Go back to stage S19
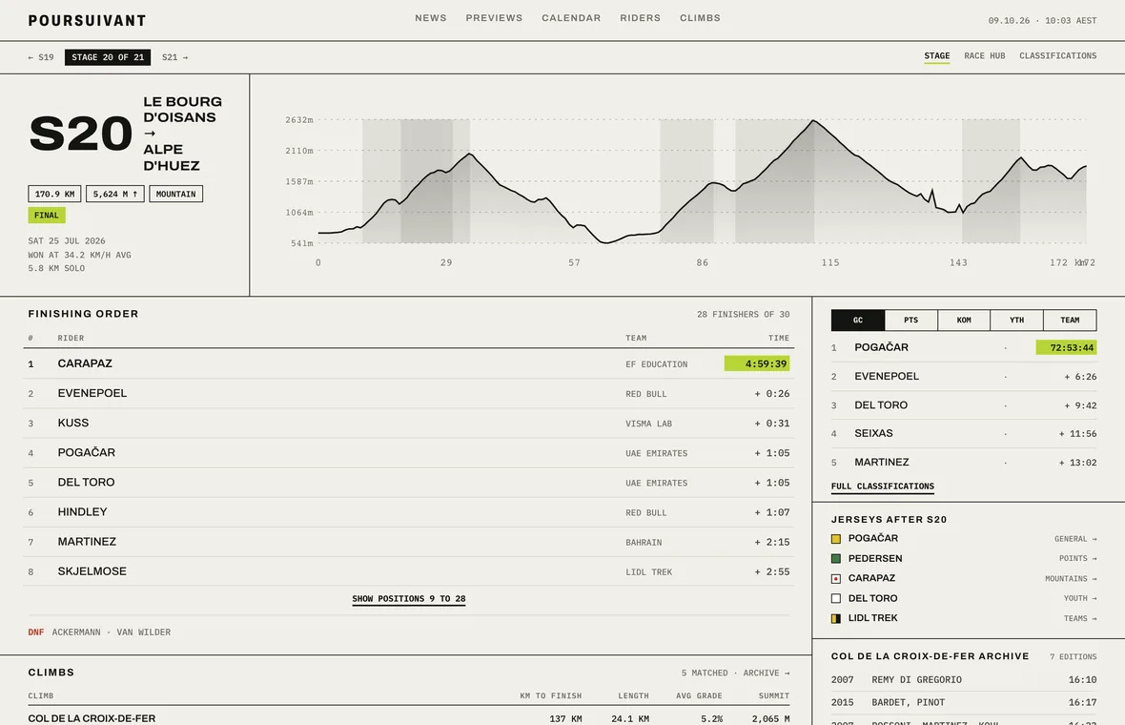Viewport: 1125px width, 725px height. pyautogui.click(x=41, y=57)
